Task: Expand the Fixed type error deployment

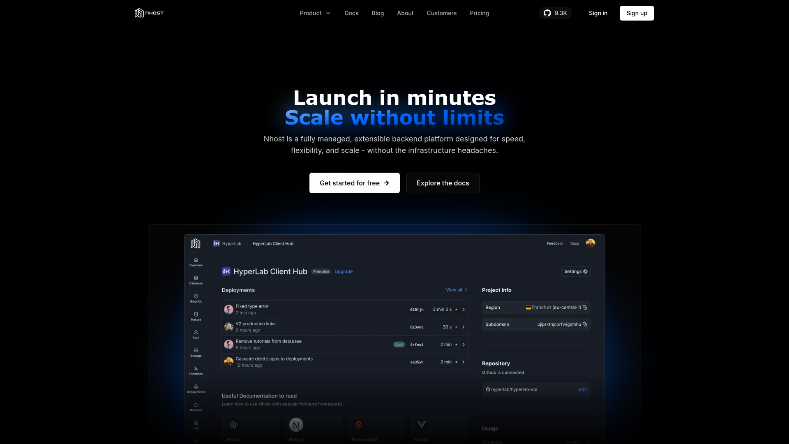Action: click(464, 310)
